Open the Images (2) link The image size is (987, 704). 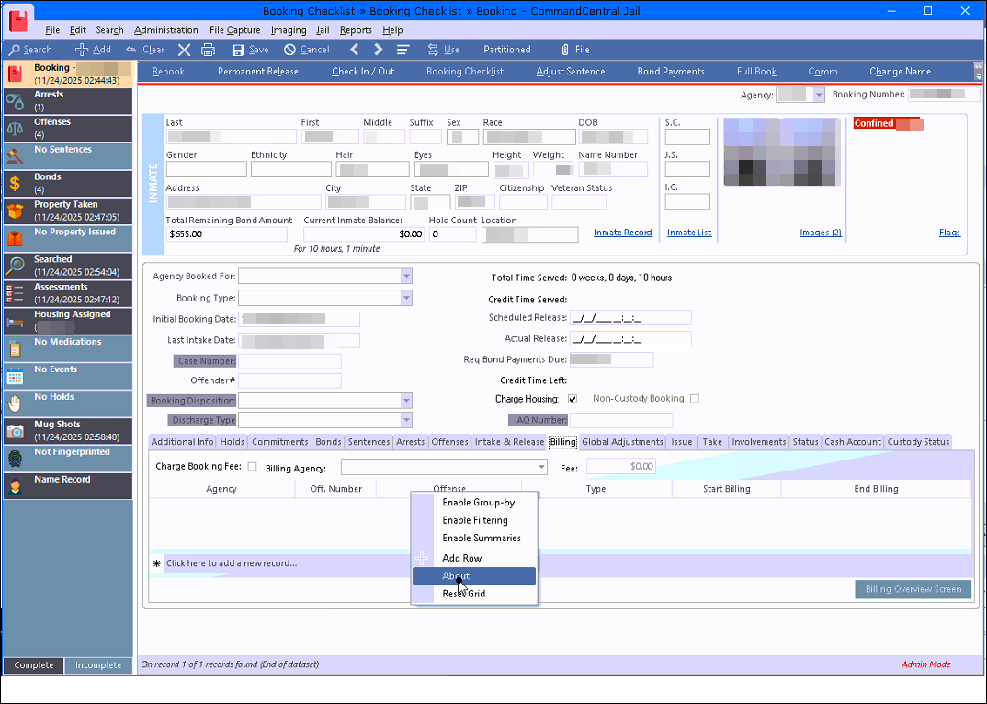pyautogui.click(x=820, y=233)
